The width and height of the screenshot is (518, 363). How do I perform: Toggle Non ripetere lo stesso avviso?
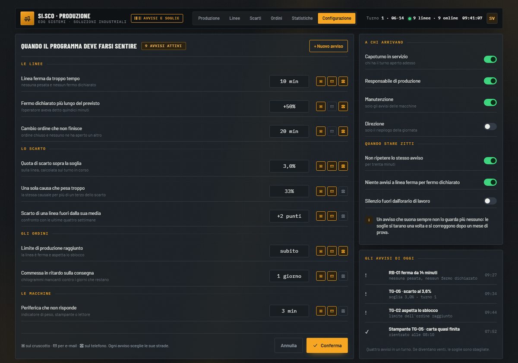tap(490, 160)
